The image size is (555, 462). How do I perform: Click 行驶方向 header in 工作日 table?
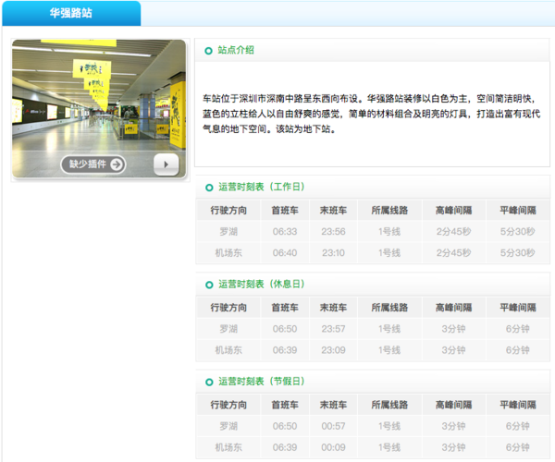[x=228, y=211]
